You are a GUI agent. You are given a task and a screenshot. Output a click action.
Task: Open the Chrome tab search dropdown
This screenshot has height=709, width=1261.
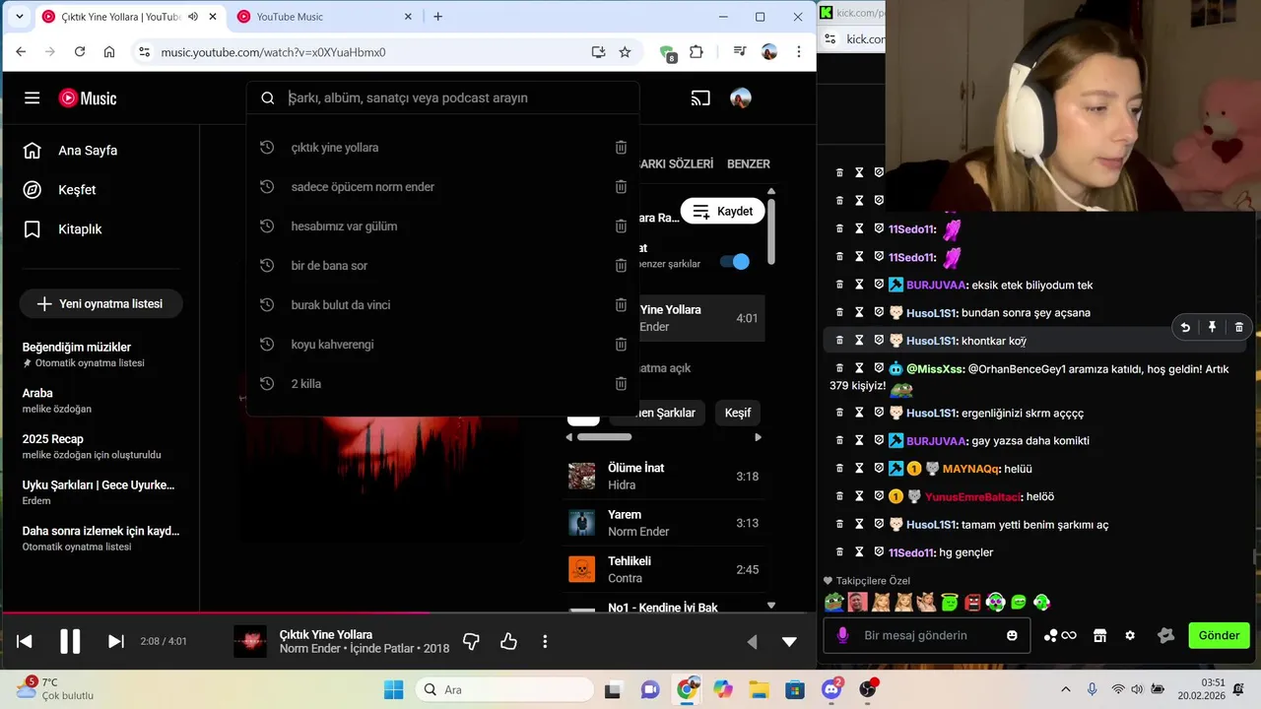click(19, 17)
